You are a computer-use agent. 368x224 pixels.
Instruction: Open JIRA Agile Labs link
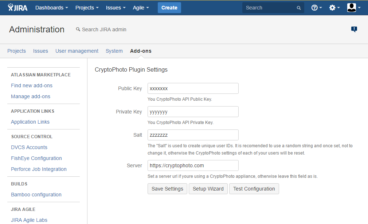click(29, 220)
